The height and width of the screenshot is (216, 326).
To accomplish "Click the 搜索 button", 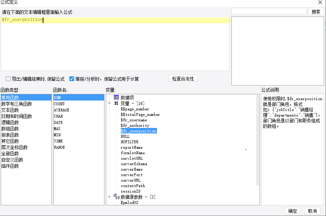I will pyautogui.click(x=316, y=12).
